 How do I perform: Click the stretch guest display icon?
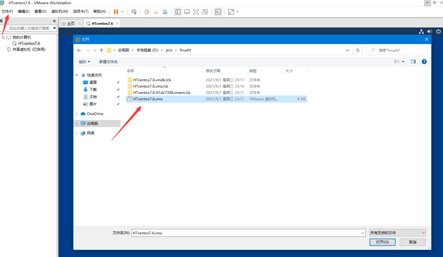[x=231, y=12]
